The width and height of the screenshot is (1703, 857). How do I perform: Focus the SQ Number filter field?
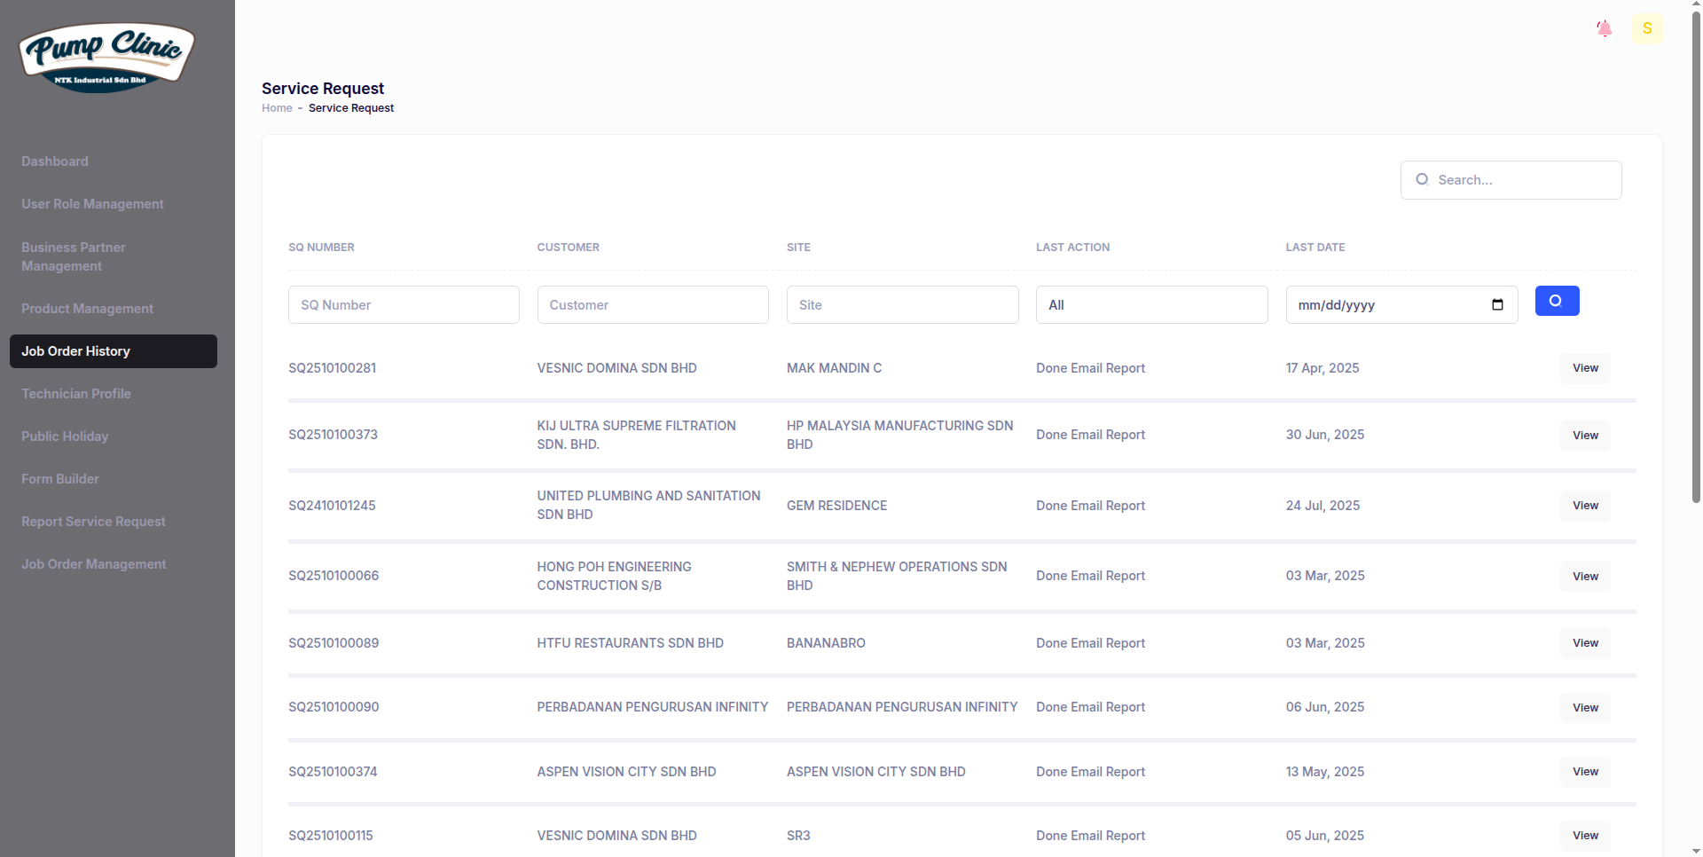click(404, 305)
